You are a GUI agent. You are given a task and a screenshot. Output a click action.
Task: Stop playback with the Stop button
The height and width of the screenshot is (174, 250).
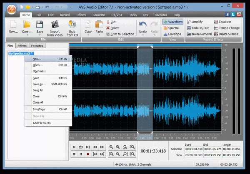tap(74, 154)
